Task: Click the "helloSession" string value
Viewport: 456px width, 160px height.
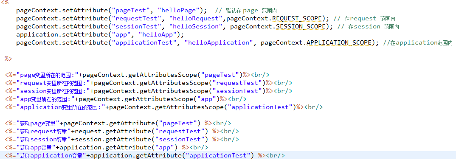Action: tap(196, 27)
